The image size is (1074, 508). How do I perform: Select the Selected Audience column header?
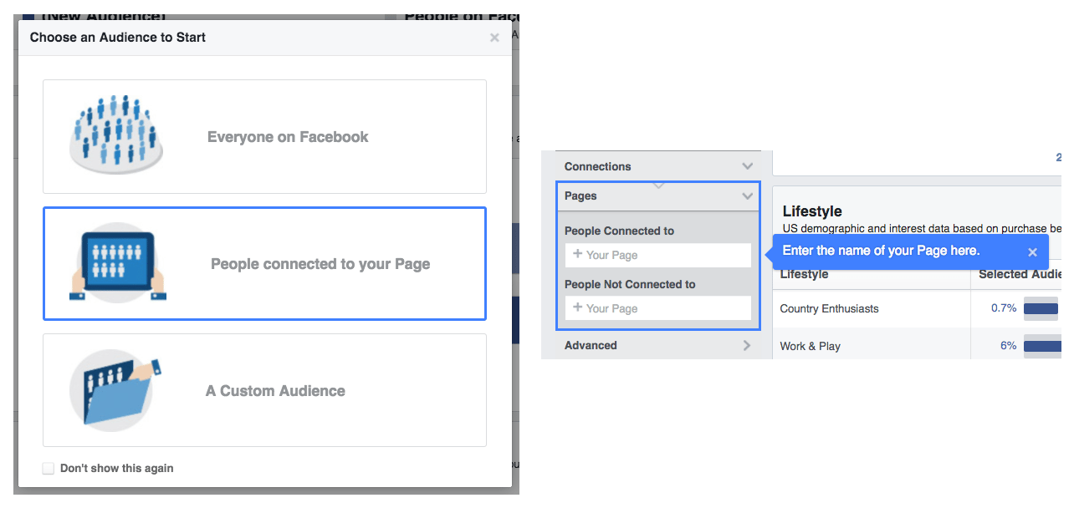pyautogui.click(x=1020, y=274)
